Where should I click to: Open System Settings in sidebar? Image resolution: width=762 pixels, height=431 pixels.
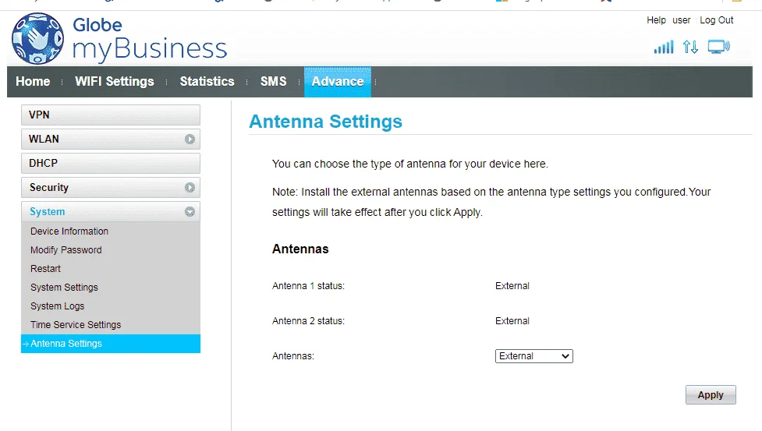pos(64,288)
